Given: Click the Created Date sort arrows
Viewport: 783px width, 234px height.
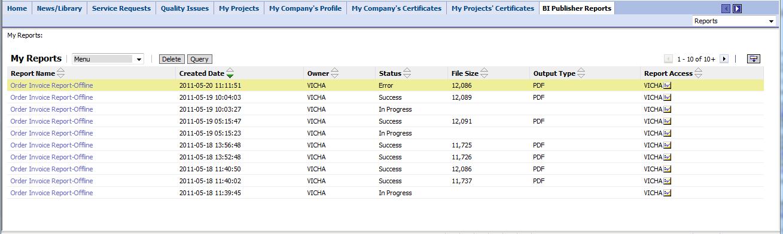Looking at the screenshot, I should [x=230, y=73].
